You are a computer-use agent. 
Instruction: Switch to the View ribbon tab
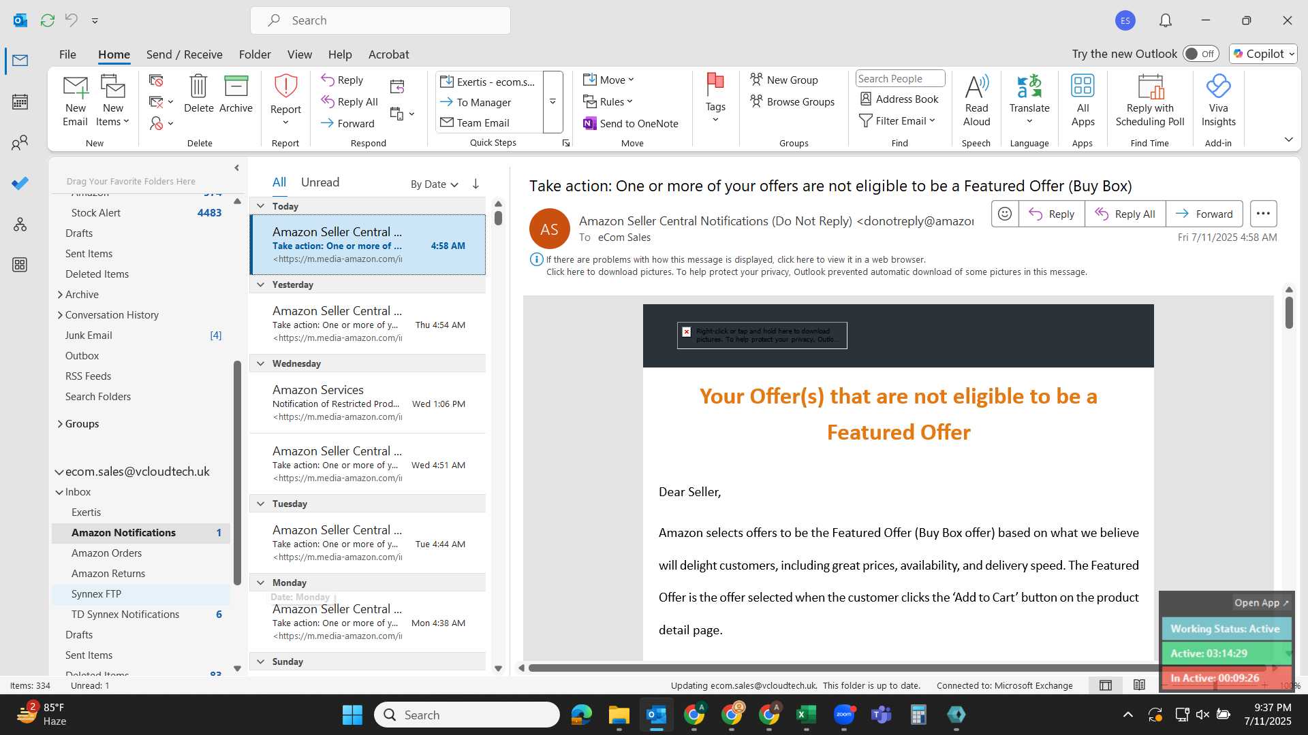click(x=299, y=54)
